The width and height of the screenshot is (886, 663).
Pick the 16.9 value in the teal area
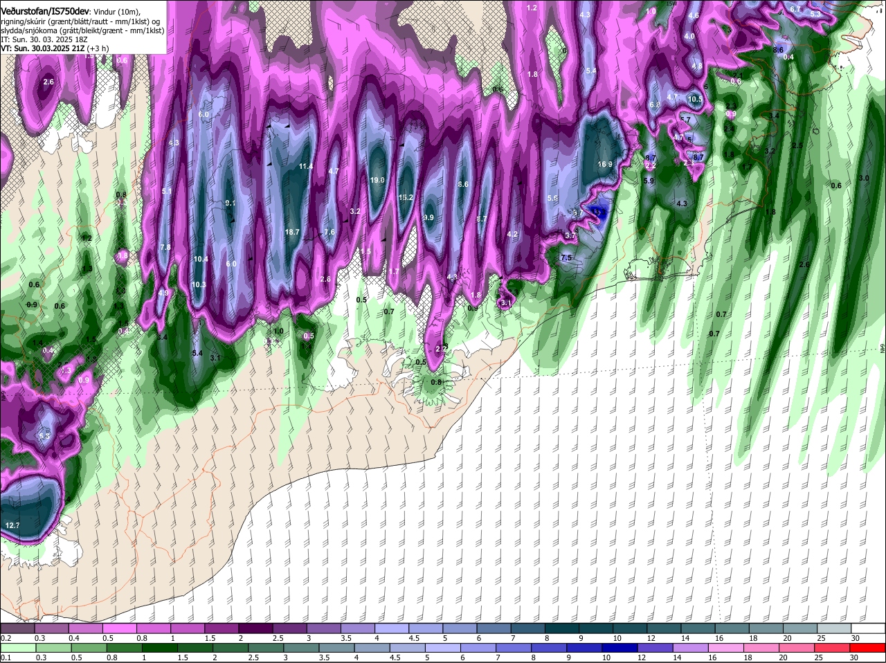(605, 165)
